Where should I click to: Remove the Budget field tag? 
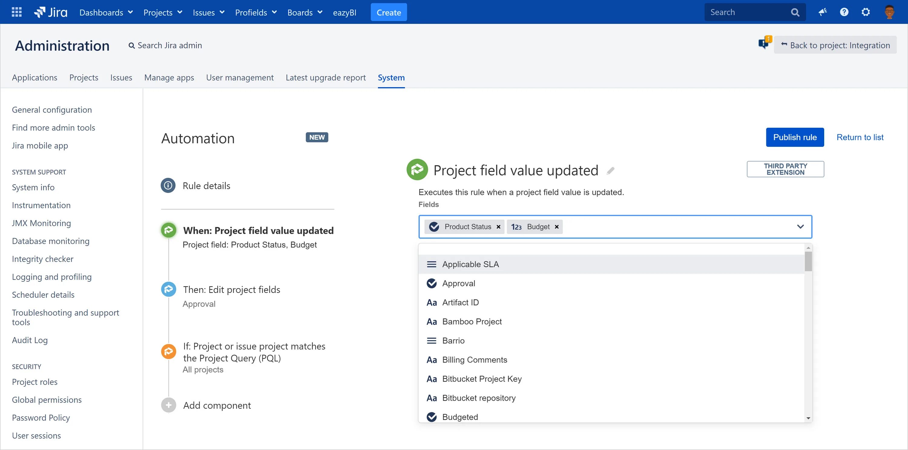tap(557, 227)
